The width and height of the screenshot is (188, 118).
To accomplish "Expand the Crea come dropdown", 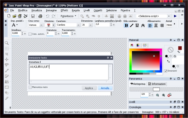I will click(x=42, y=25).
